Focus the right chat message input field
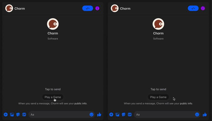Viewport: 212px width, 121px height. point(164,115)
